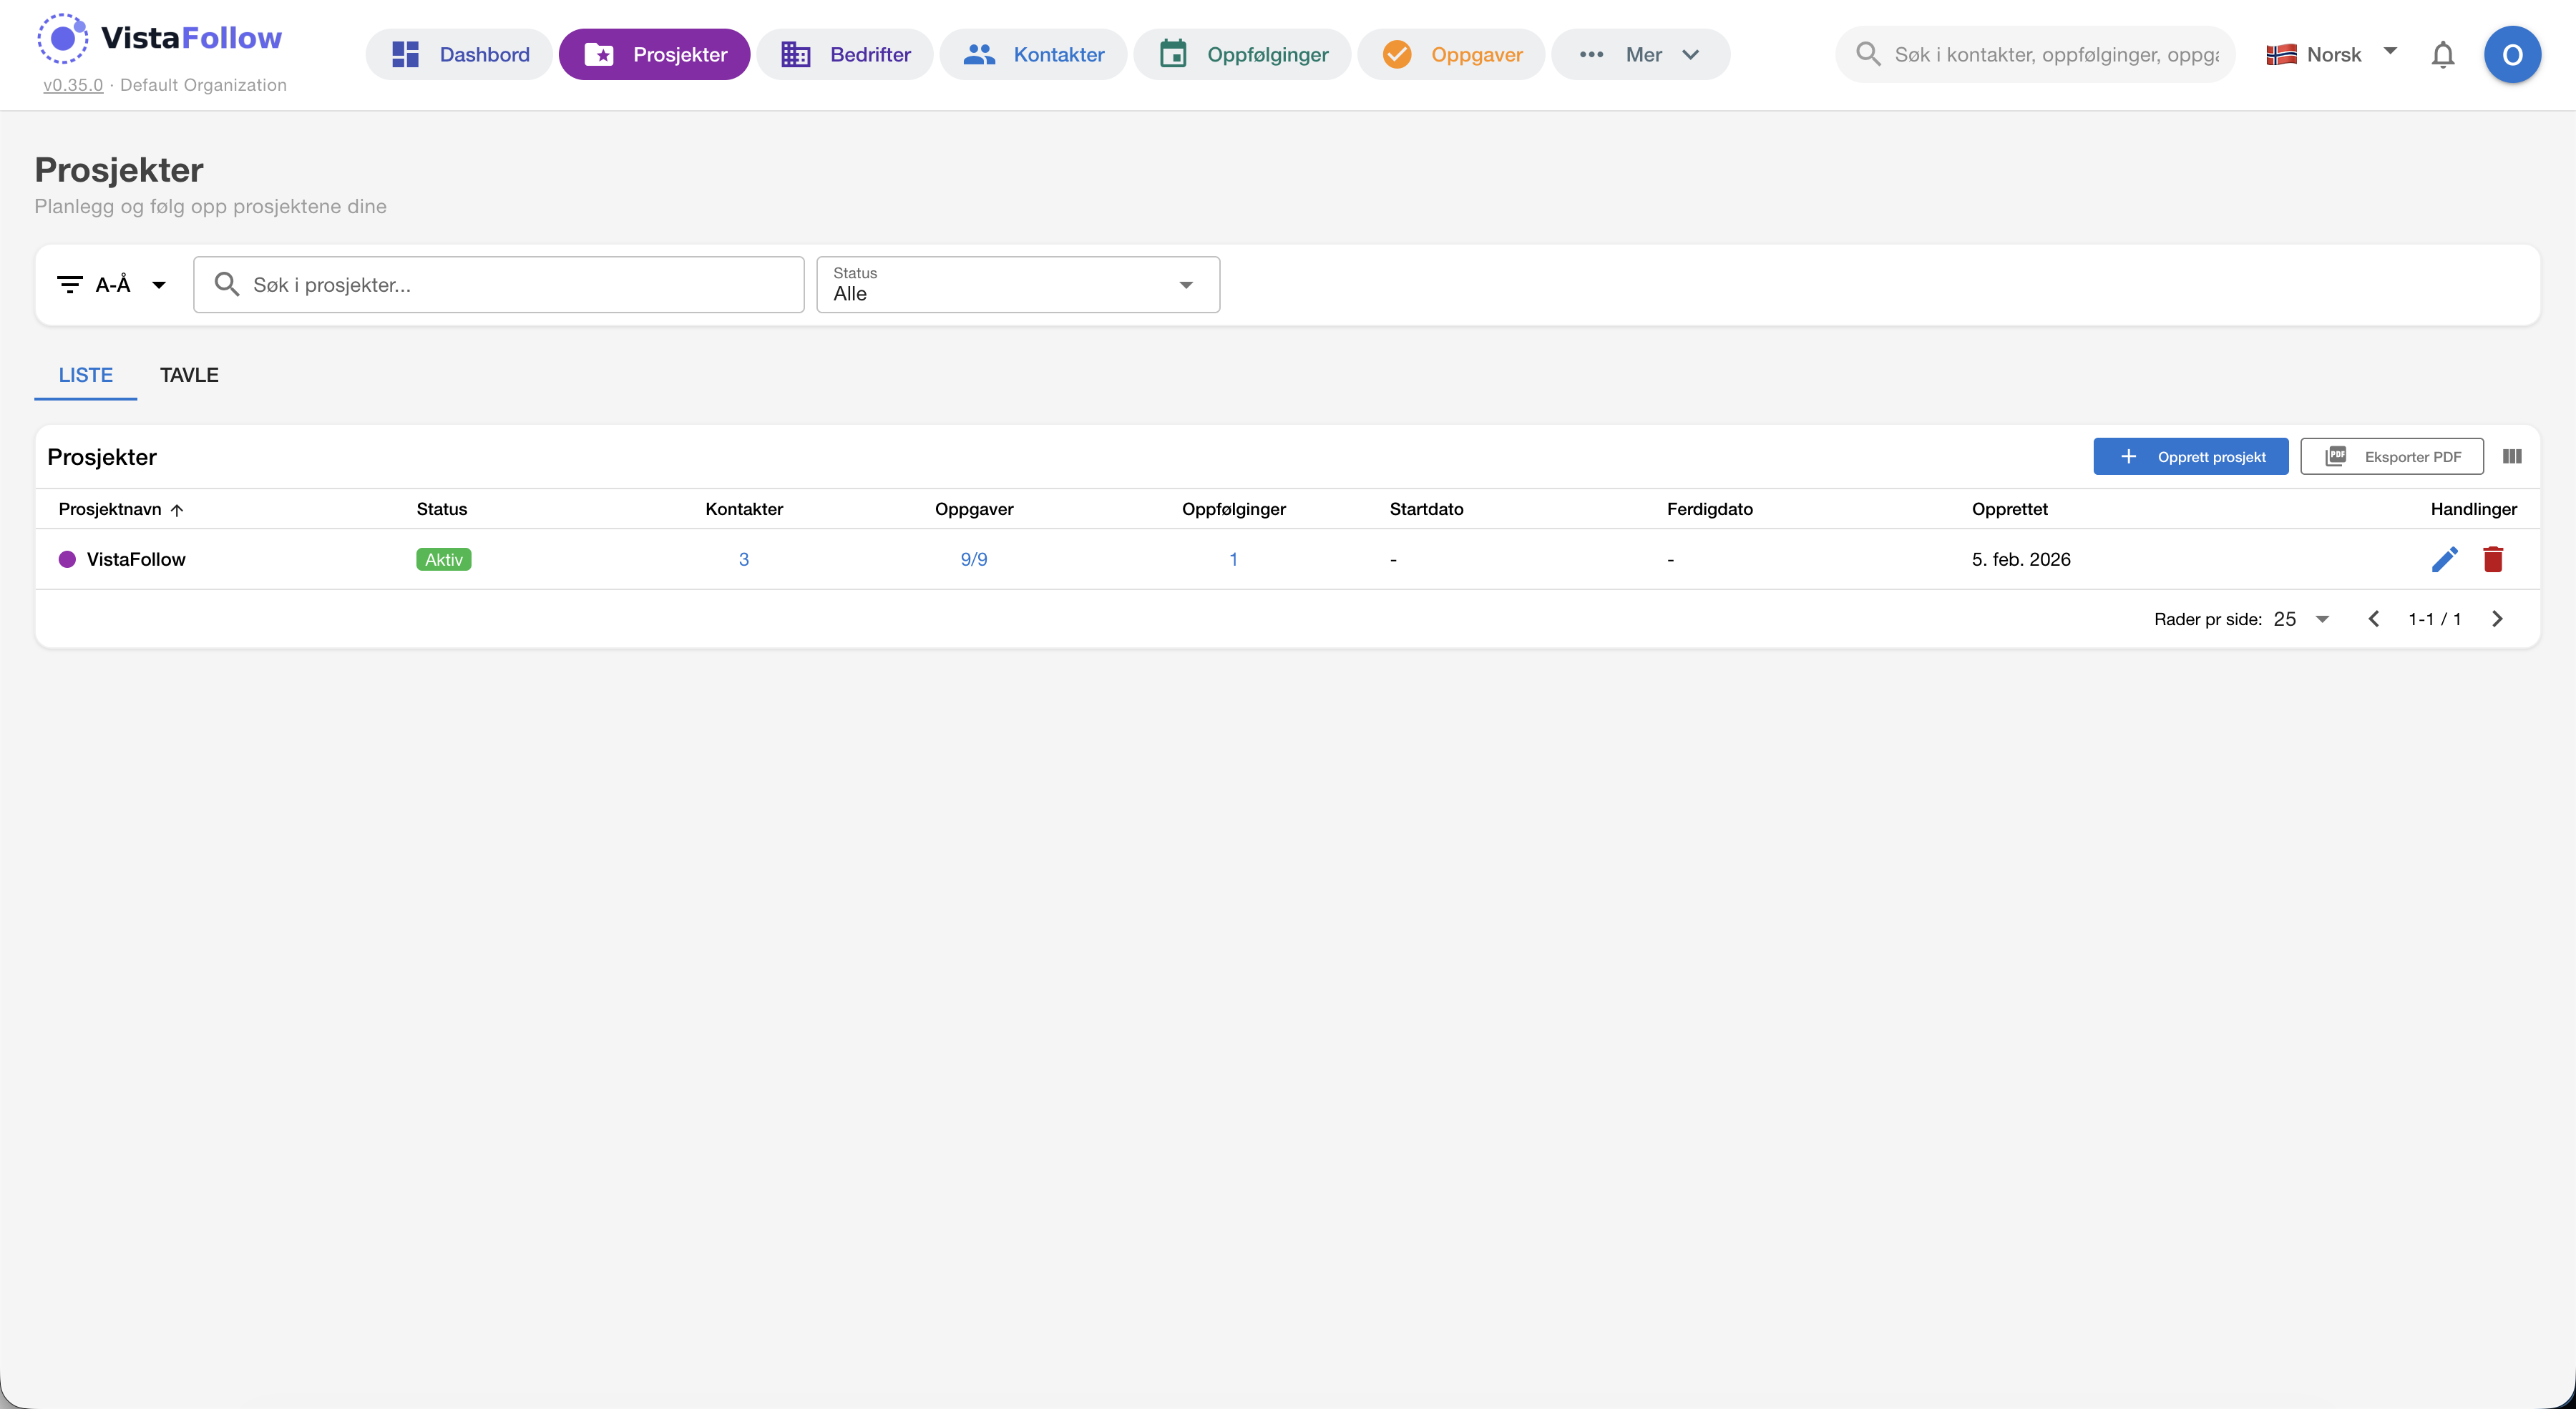Open the 9/9 Oppgaver link
Image resolution: width=2576 pixels, height=1409 pixels.
[x=973, y=559]
